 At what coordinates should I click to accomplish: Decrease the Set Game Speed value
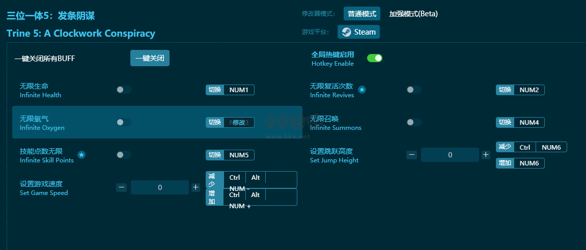pyautogui.click(x=121, y=187)
